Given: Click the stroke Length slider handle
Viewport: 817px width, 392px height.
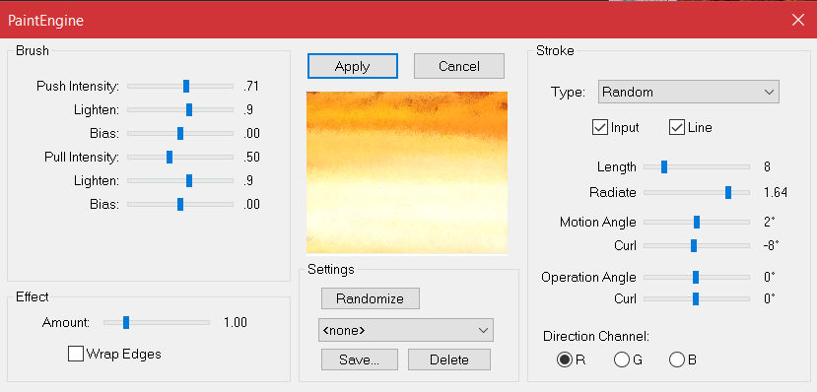Looking at the screenshot, I should pyautogui.click(x=664, y=167).
